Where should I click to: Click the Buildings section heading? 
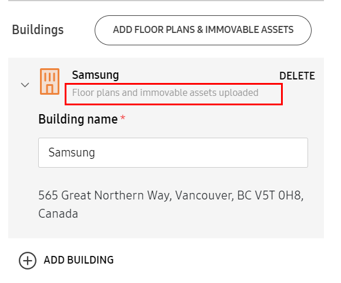[x=38, y=30]
